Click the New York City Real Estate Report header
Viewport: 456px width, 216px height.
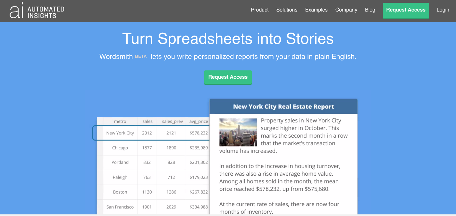283,106
